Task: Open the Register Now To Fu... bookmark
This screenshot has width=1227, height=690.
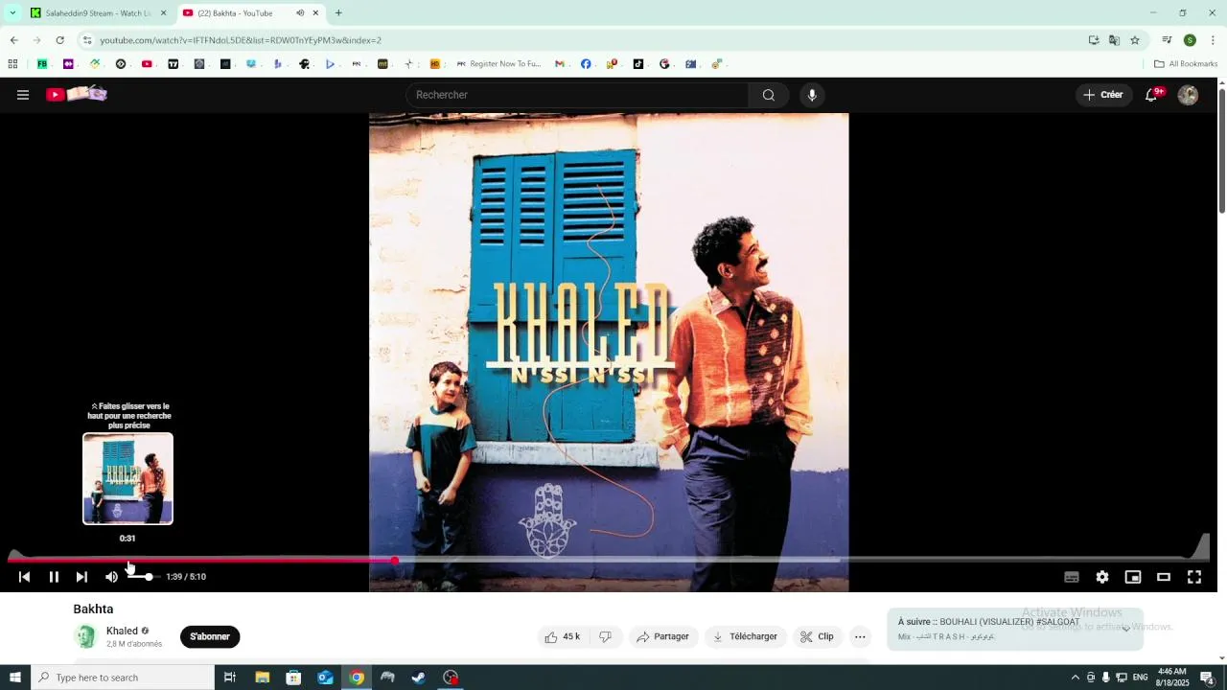Action: pos(498,64)
